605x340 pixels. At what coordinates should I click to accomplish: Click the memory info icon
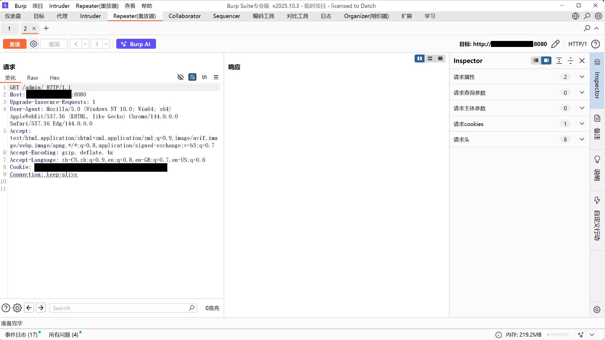point(498,335)
